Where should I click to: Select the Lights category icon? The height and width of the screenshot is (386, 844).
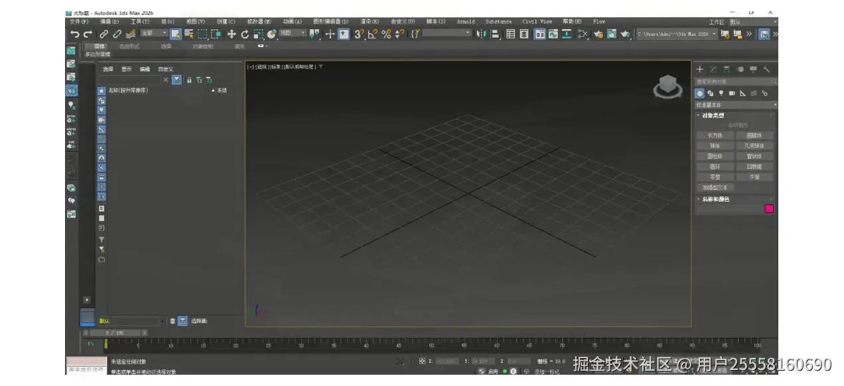(x=721, y=93)
